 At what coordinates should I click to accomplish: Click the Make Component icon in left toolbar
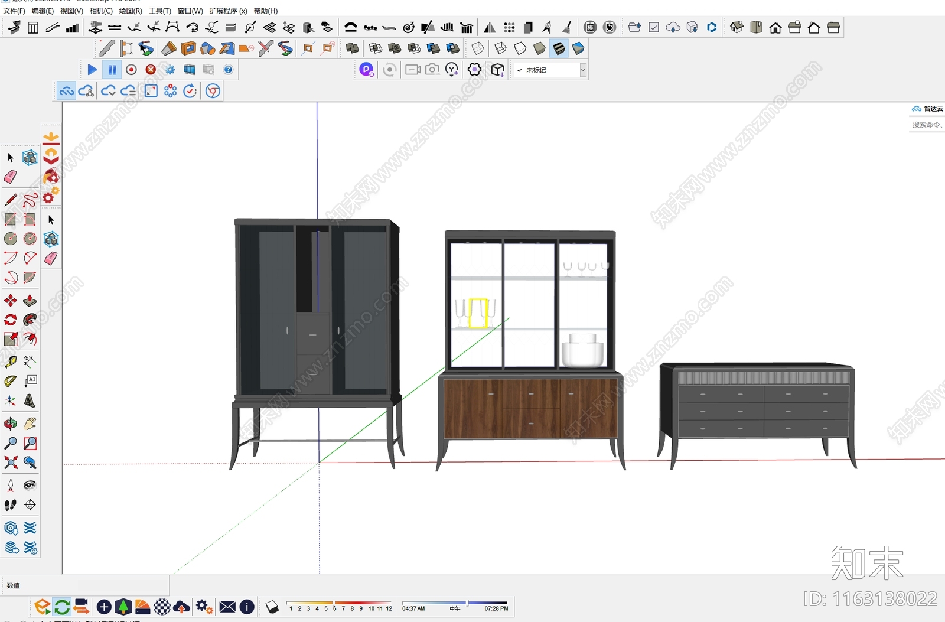coord(30,158)
